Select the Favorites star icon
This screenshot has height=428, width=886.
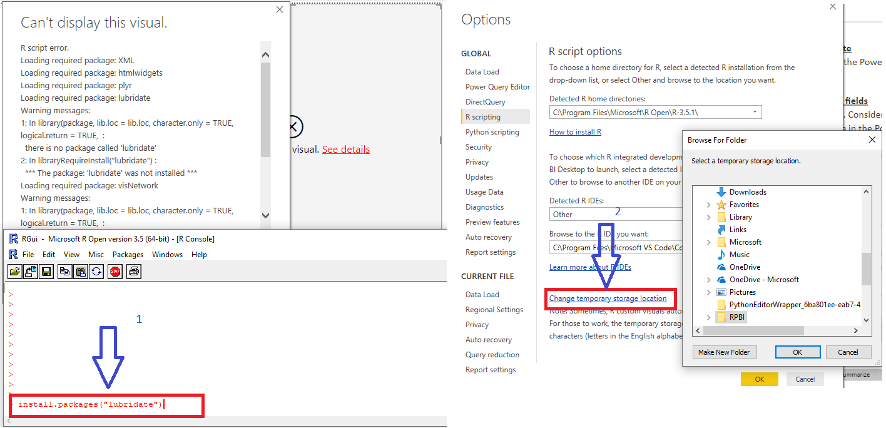721,205
